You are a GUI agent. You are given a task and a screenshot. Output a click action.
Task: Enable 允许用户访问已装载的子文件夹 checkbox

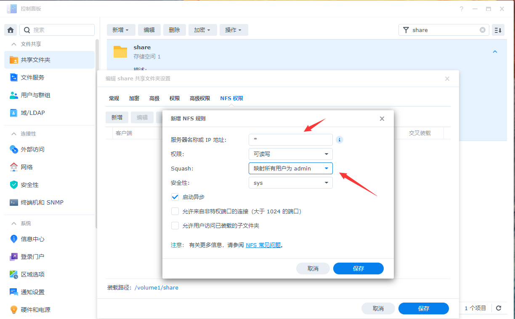[175, 226]
